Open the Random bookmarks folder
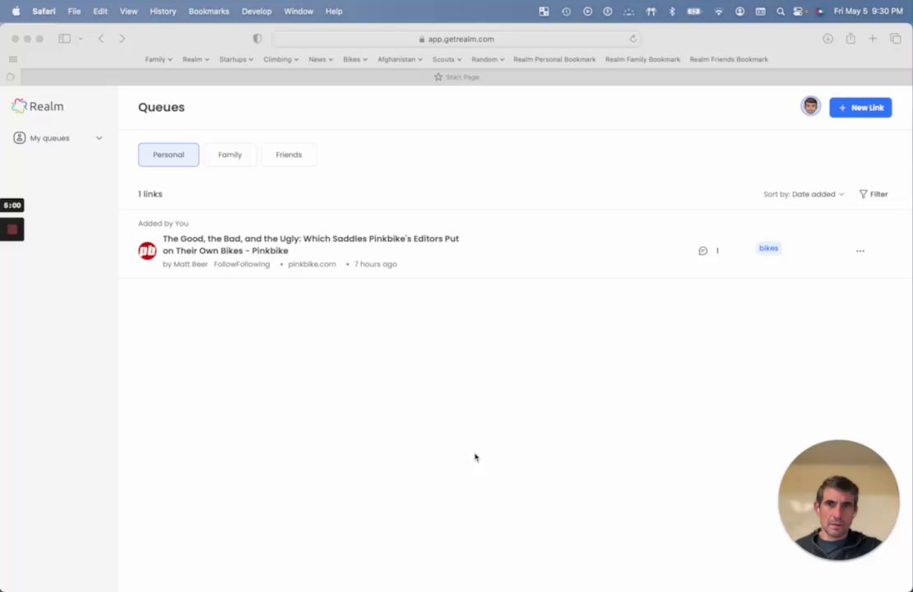 [x=488, y=59]
